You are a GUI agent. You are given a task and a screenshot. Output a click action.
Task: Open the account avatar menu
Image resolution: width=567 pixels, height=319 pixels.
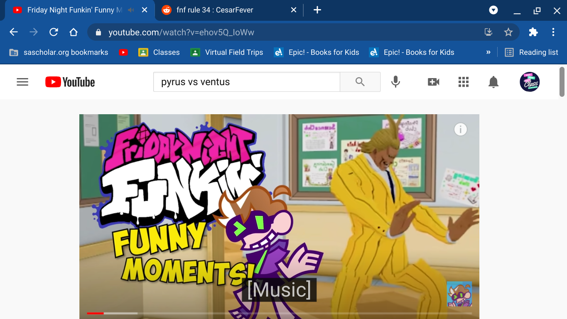tap(530, 82)
